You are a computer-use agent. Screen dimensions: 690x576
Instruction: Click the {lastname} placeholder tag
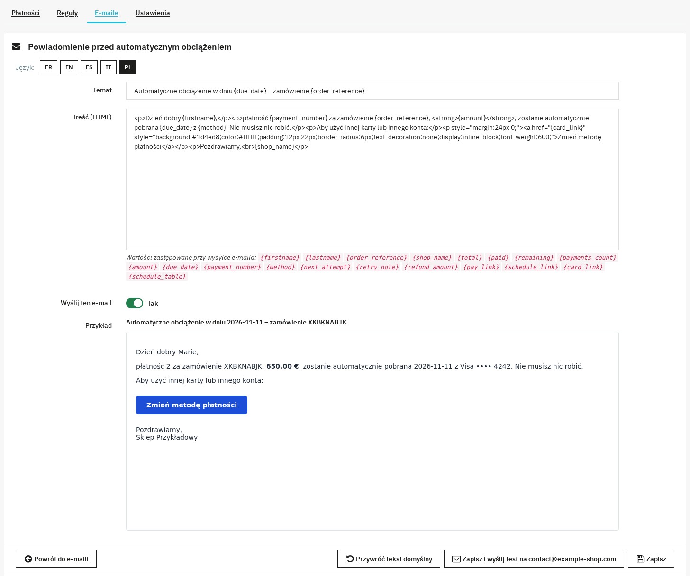pos(323,258)
